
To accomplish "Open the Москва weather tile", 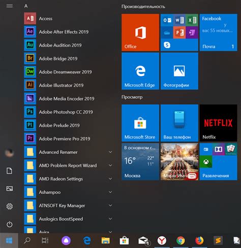I will [x=140, y=162].
